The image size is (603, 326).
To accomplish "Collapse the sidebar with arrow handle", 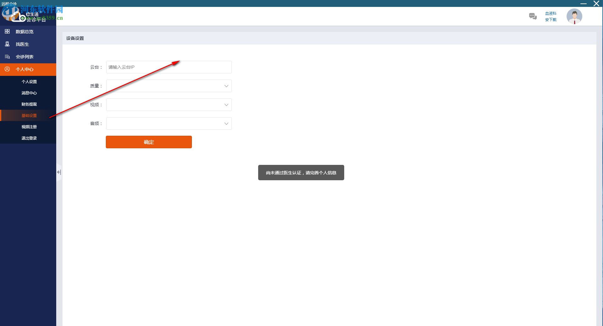I will coord(59,172).
